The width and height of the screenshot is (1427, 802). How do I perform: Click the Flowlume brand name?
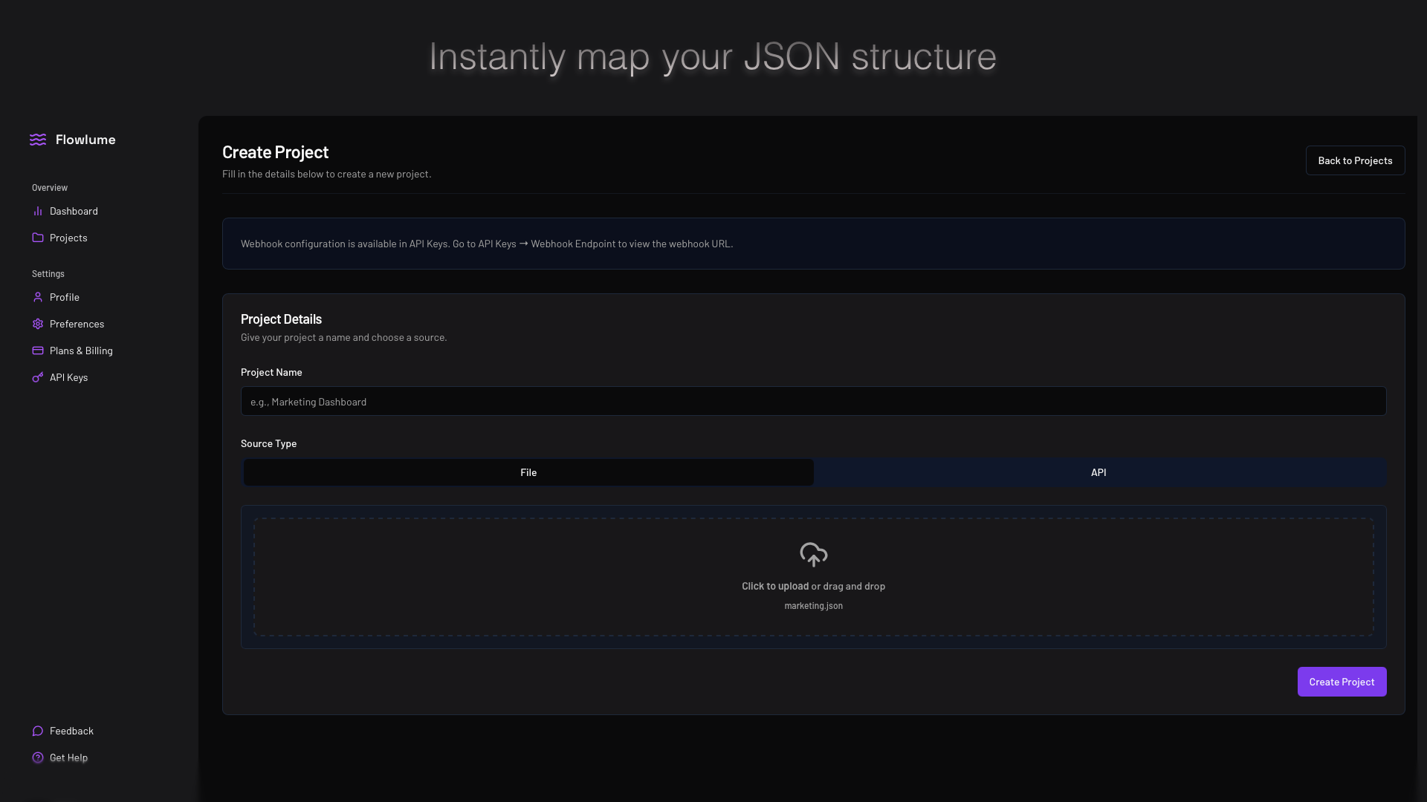click(85, 140)
